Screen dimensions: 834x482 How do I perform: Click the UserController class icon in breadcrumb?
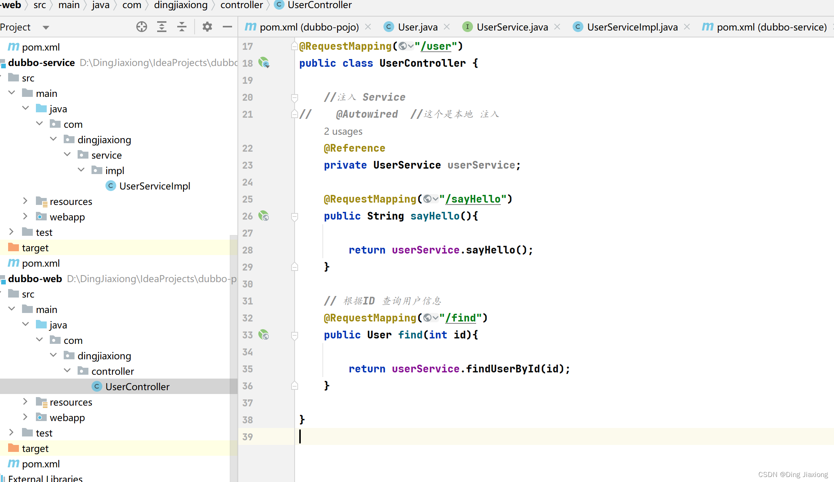tap(279, 5)
